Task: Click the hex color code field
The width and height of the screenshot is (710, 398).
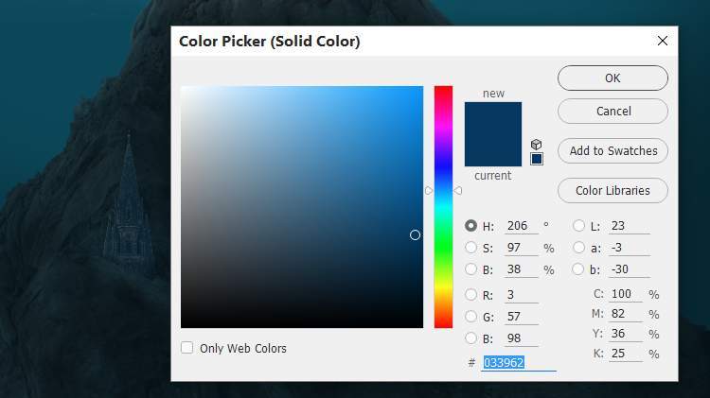Action: (519, 363)
